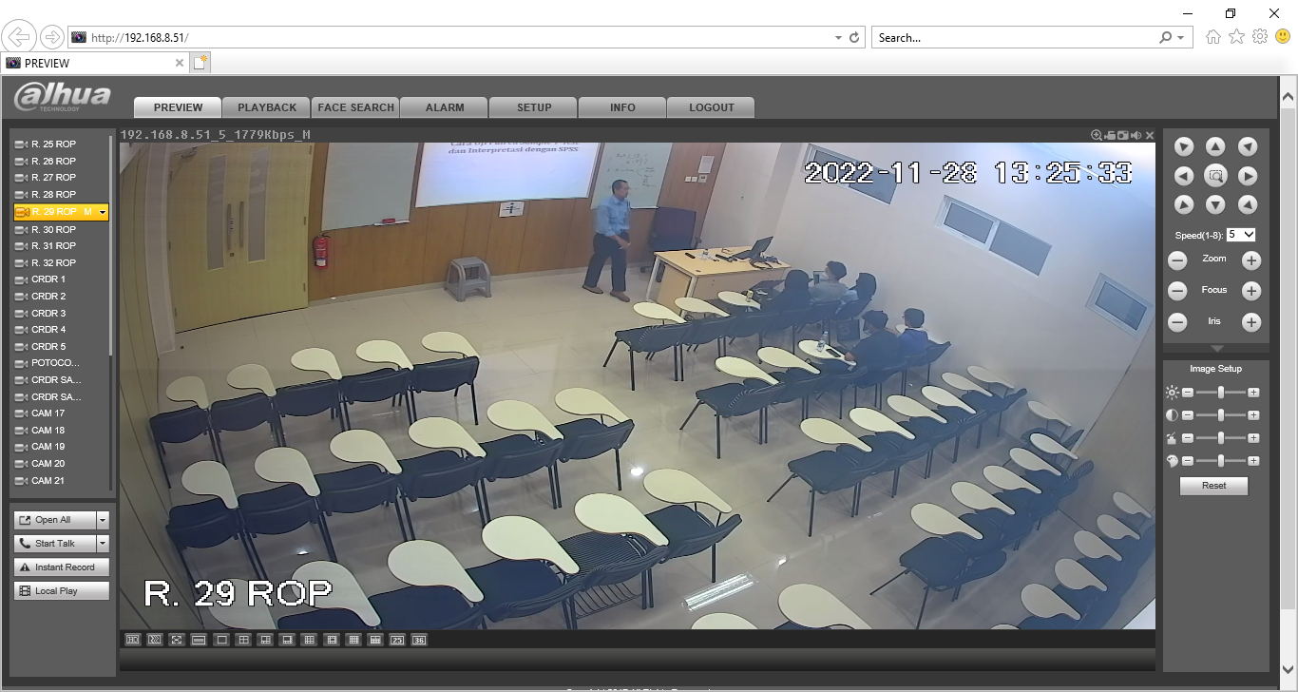This screenshot has height=692, width=1298.
Task: Click fullscreen layout icon in bottom toolbar
Action: [x=177, y=640]
